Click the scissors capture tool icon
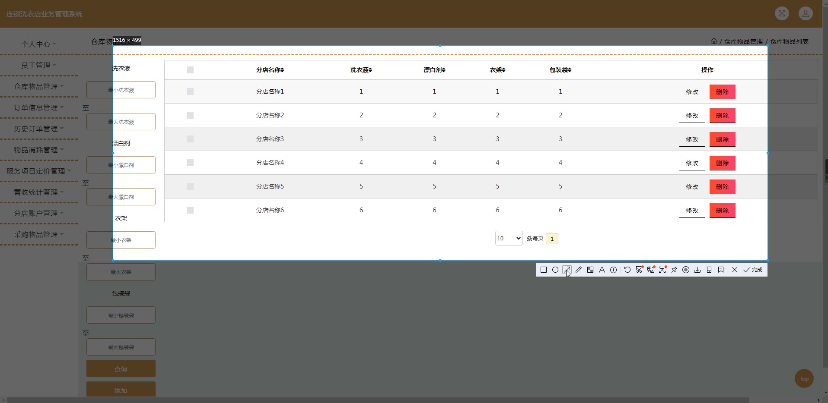Viewport: 828px width, 403px height. (639, 270)
